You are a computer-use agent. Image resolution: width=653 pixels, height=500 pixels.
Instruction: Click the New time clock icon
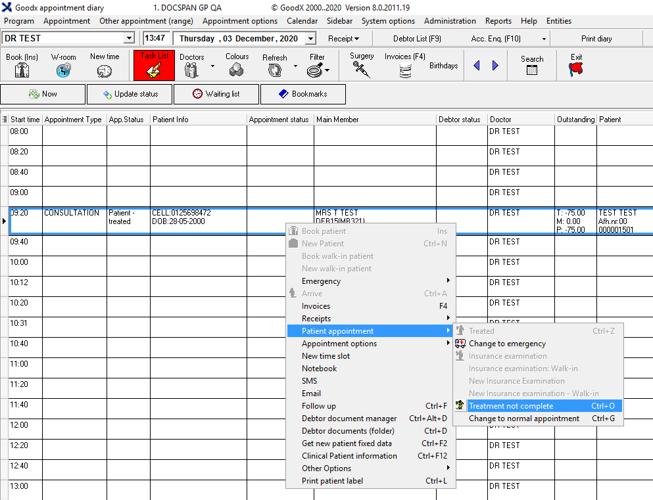tap(105, 70)
